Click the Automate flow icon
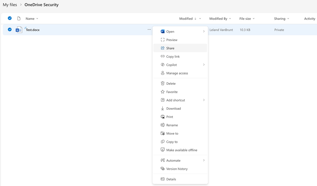This screenshot has height=186, width=317. coord(162,160)
